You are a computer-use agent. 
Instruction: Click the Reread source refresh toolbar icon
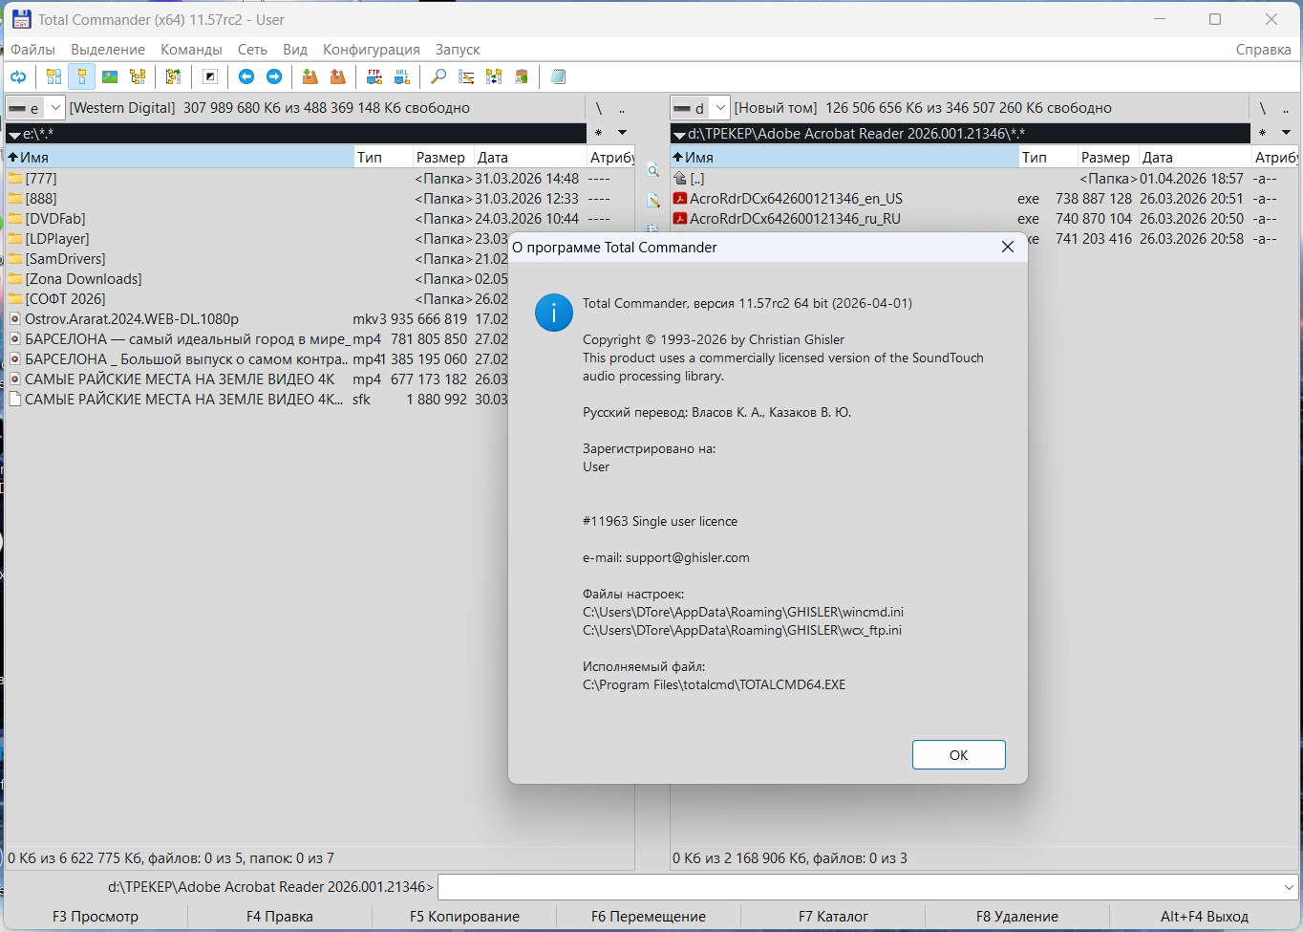pyautogui.click(x=18, y=76)
